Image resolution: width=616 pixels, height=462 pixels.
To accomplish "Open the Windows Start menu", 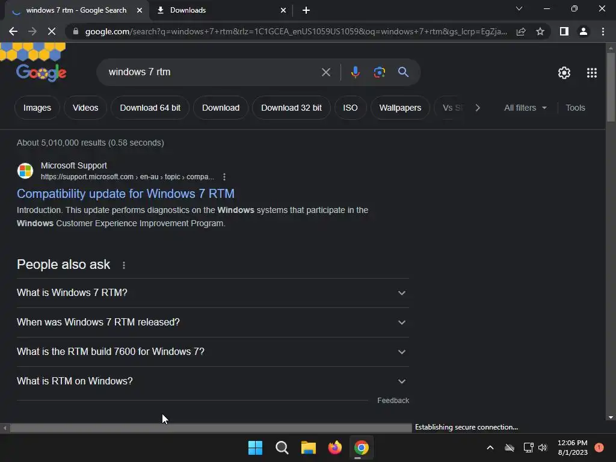I will pyautogui.click(x=255, y=448).
